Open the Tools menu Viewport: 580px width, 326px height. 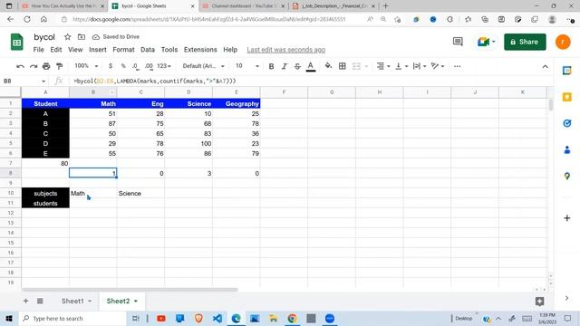click(x=169, y=50)
